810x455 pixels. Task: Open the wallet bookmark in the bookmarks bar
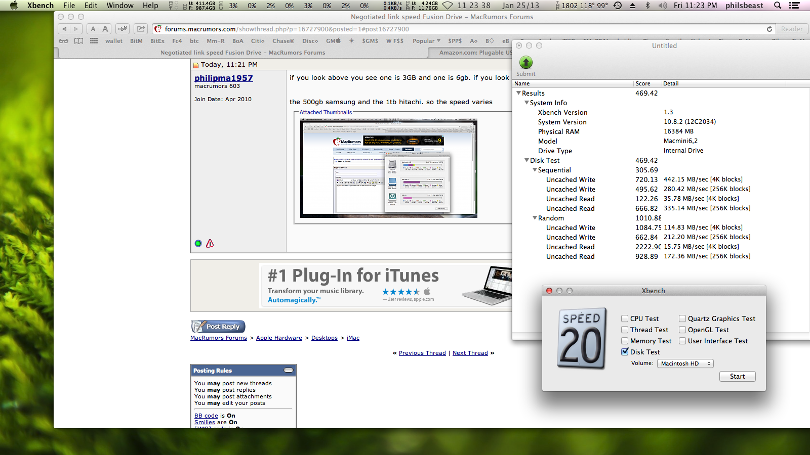coord(114,41)
